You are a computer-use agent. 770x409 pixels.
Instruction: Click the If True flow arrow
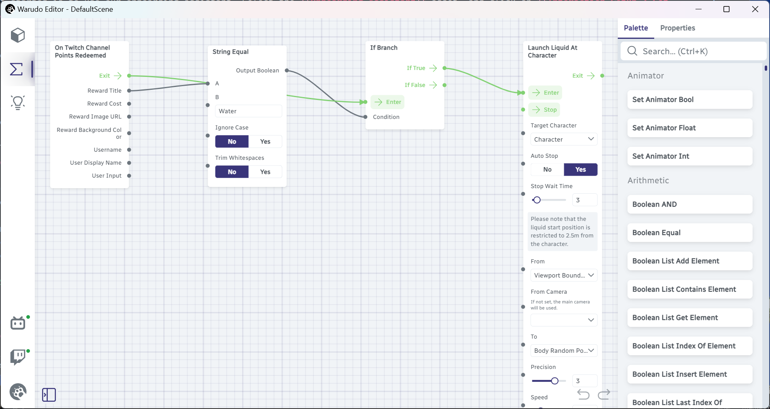point(433,68)
